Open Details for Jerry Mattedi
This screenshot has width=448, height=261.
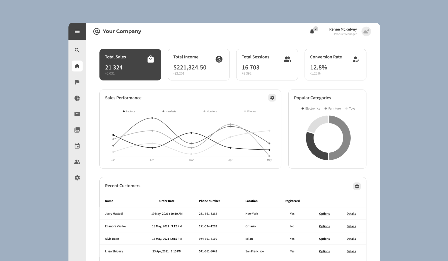(x=351, y=214)
